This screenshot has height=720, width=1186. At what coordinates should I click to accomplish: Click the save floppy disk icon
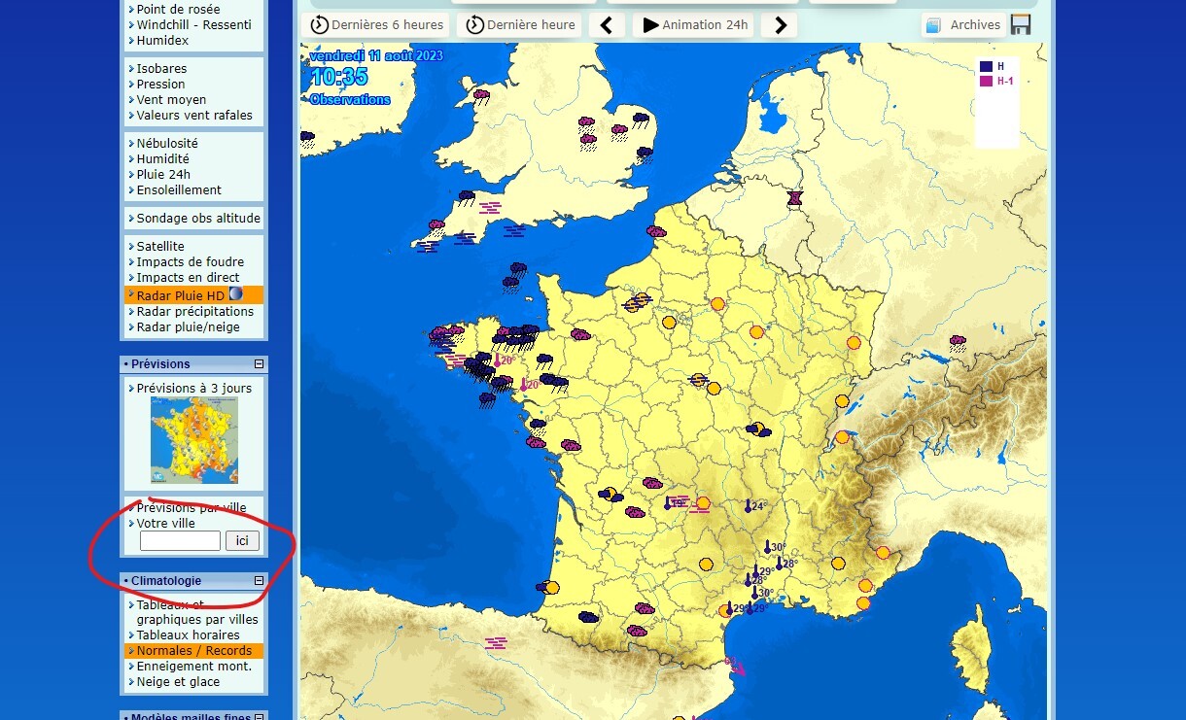[x=1021, y=25]
